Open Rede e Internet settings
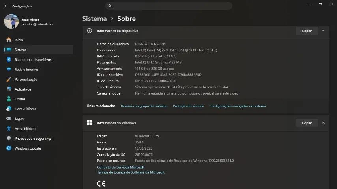The width and height of the screenshot is (337, 189). (38, 70)
